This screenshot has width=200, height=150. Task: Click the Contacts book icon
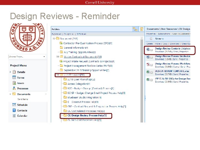pyautogui.click(x=14, y=110)
